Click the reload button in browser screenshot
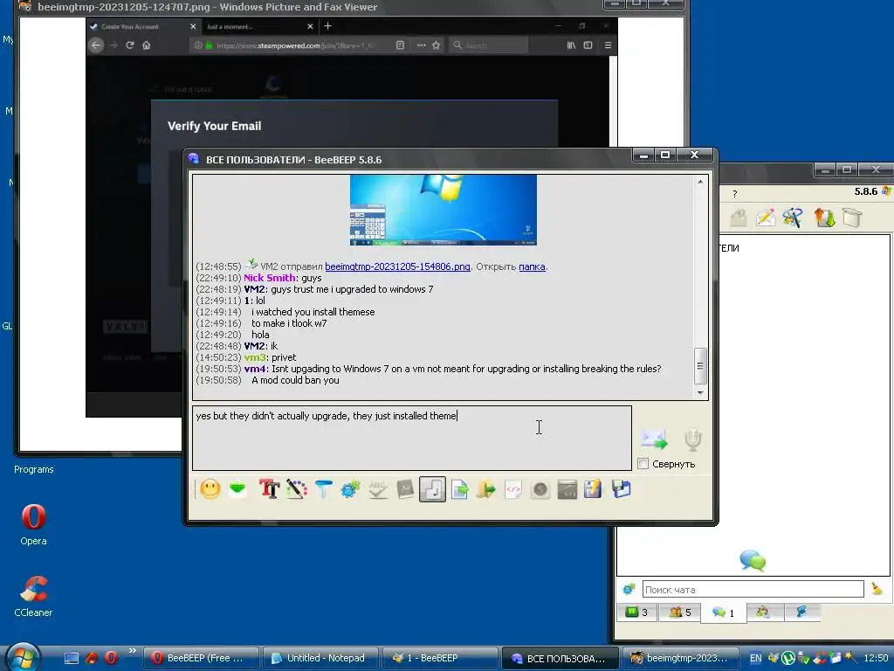This screenshot has height=671, width=894. click(129, 45)
